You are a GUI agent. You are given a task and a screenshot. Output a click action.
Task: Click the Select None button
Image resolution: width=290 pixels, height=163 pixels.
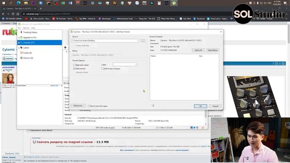[213, 50]
